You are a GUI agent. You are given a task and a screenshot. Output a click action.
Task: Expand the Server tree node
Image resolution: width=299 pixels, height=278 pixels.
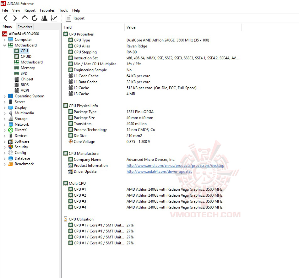pyautogui.click(x=5, y=102)
